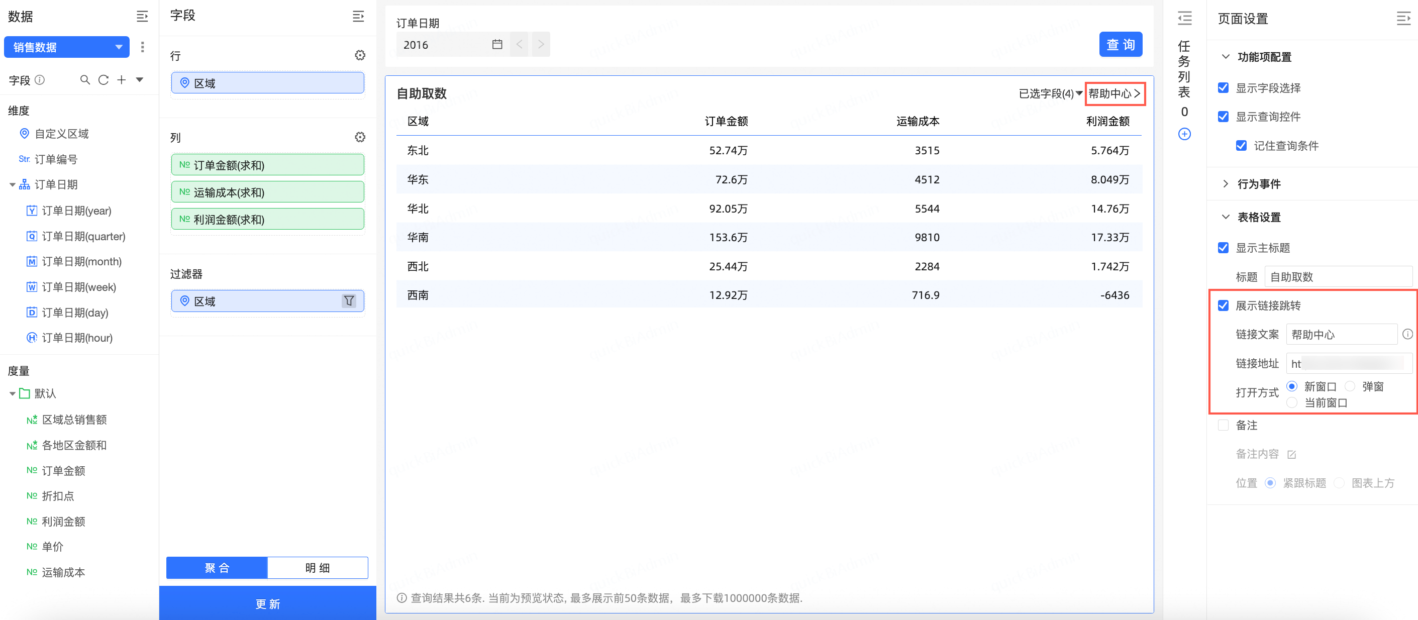The height and width of the screenshot is (620, 1418).
Task: Click the add task circle-plus icon
Action: coord(1185,134)
